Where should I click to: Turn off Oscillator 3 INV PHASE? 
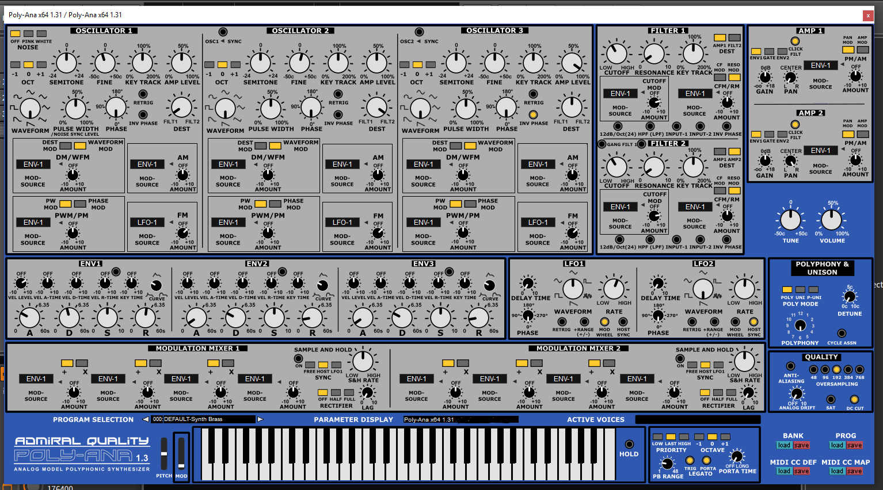533,114
